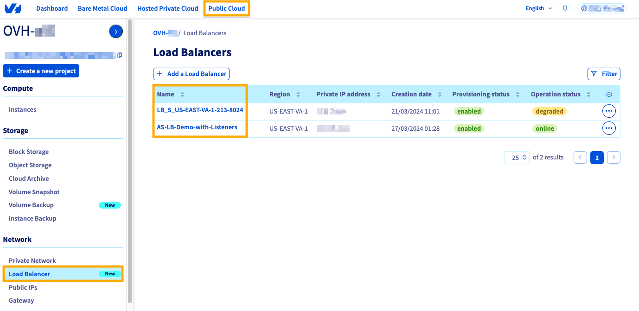The height and width of the screenshot is (311, 639).
Task: Create a new project
Action: (x=41, y=70)
